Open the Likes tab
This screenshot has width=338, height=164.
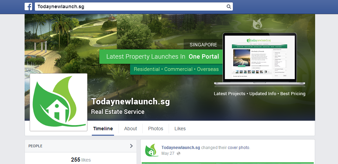180,129
